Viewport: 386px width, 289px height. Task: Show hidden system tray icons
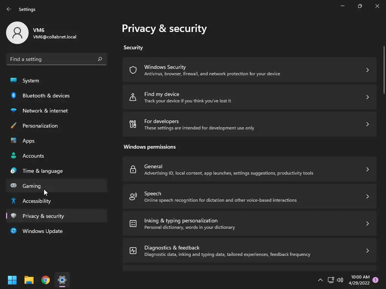320,280
